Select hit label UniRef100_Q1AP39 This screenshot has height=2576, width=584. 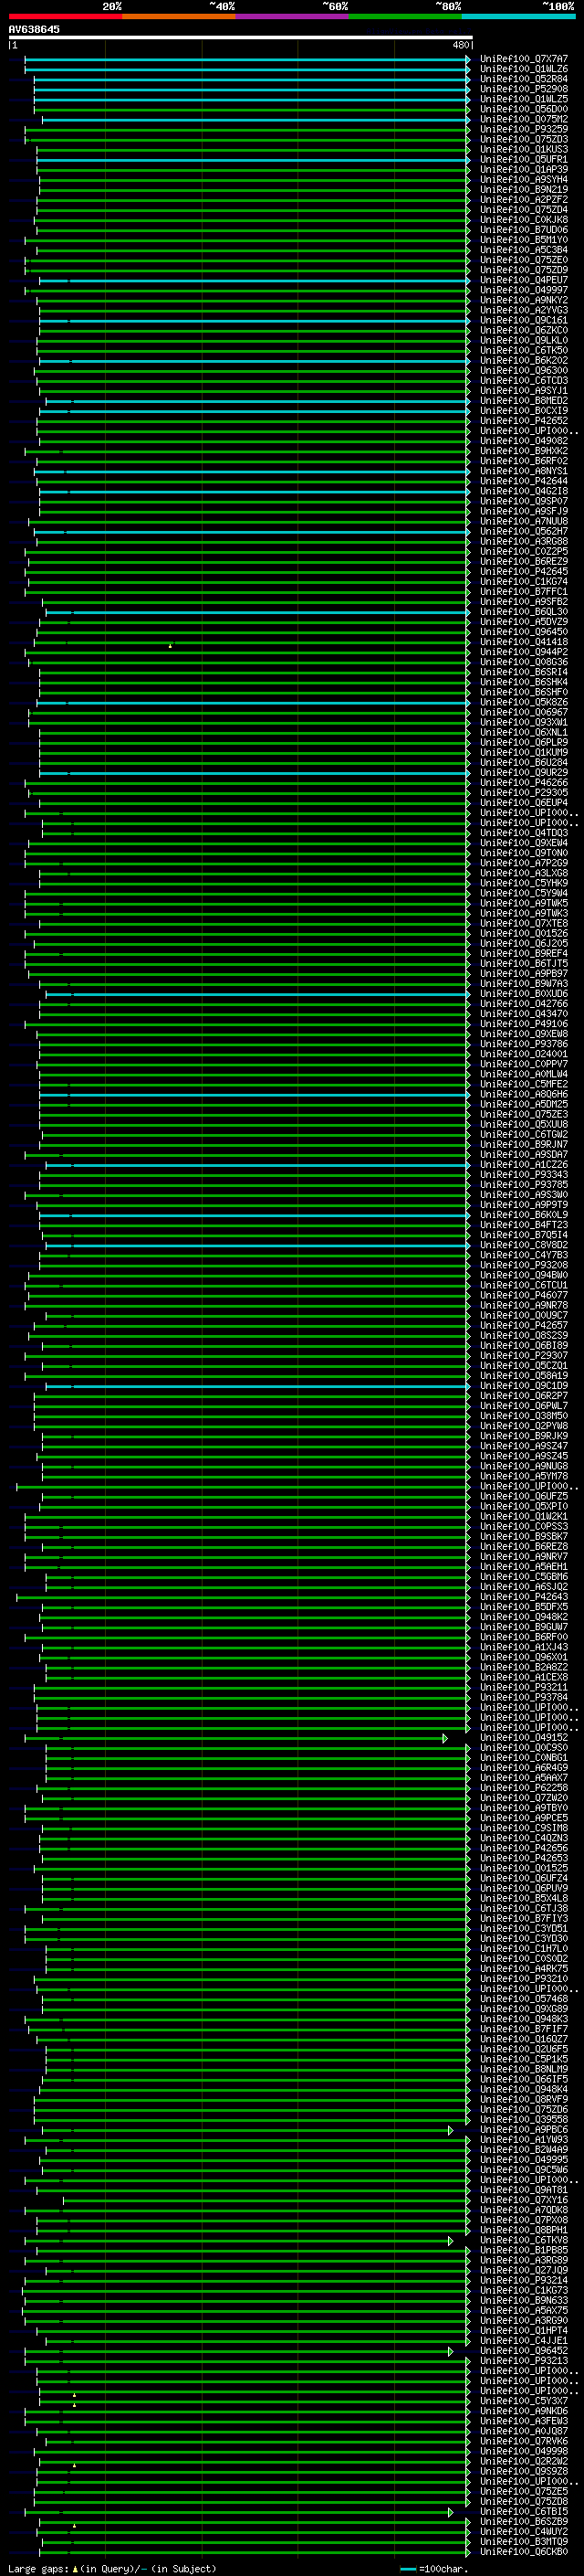[524, 169]
